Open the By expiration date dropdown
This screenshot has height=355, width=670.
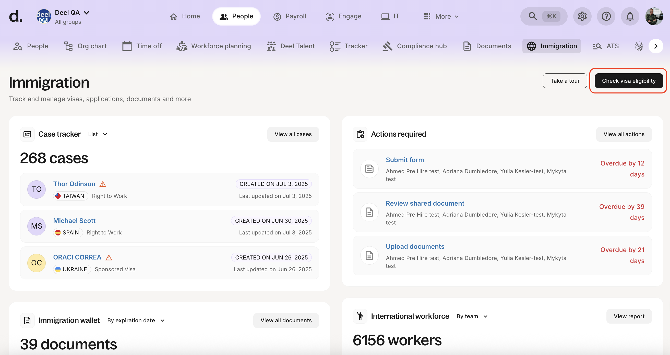[x=136, y=321]
